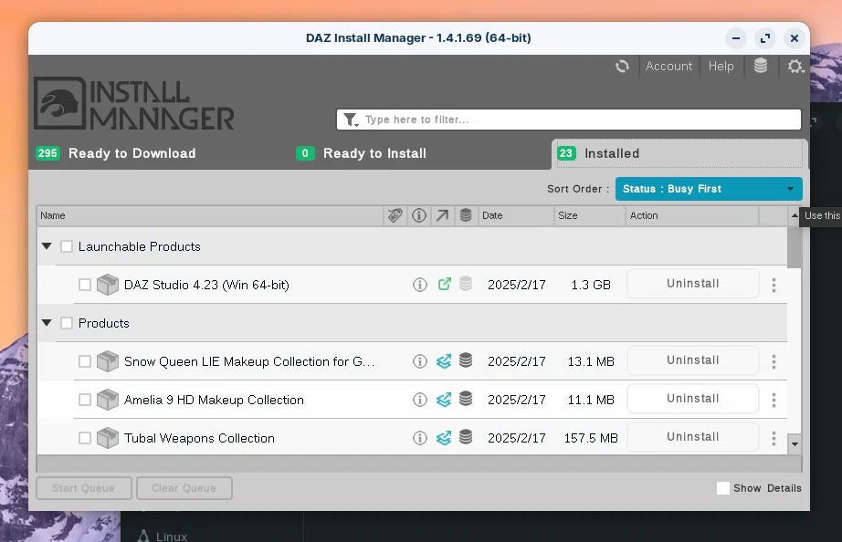The width and height of the screenshot is (842, 542).
Task: Open info for Amelia 9 HD Makeup
Action: tap(420, 400)
